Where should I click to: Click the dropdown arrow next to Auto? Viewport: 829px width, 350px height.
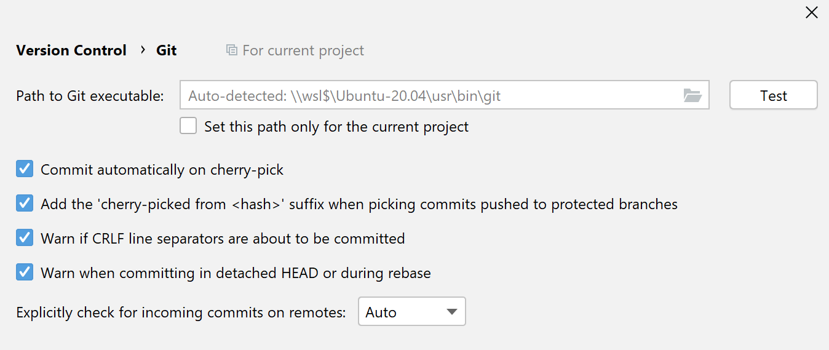coord(452,312)
